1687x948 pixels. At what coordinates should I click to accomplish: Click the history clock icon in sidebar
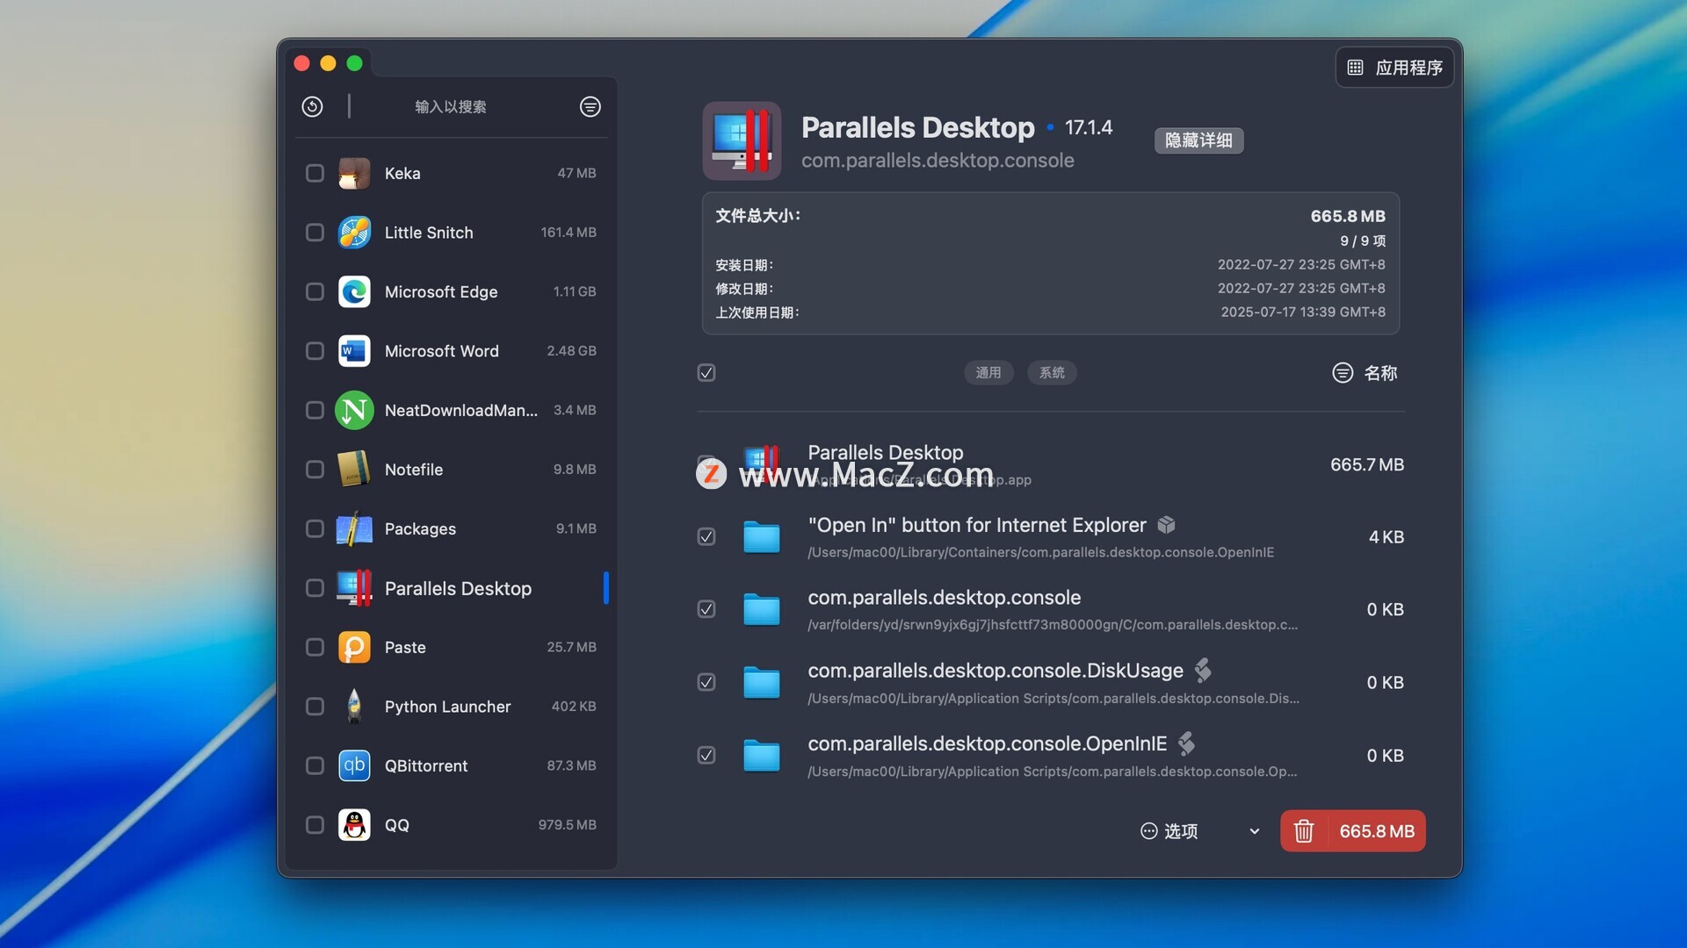click(312, 107)
